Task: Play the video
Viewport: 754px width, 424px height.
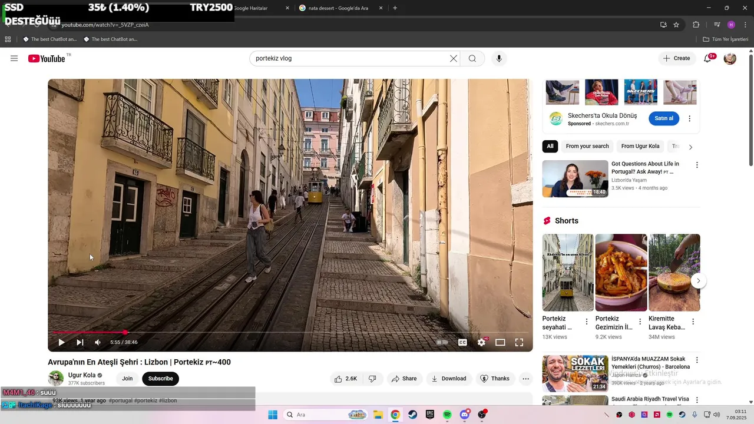Action: [x=61, y=342]
